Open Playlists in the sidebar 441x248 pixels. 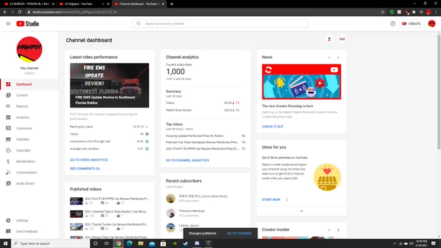29,106
